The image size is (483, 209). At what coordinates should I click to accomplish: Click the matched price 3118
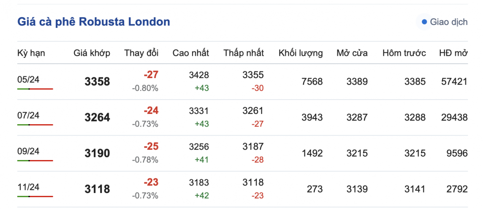97,190
